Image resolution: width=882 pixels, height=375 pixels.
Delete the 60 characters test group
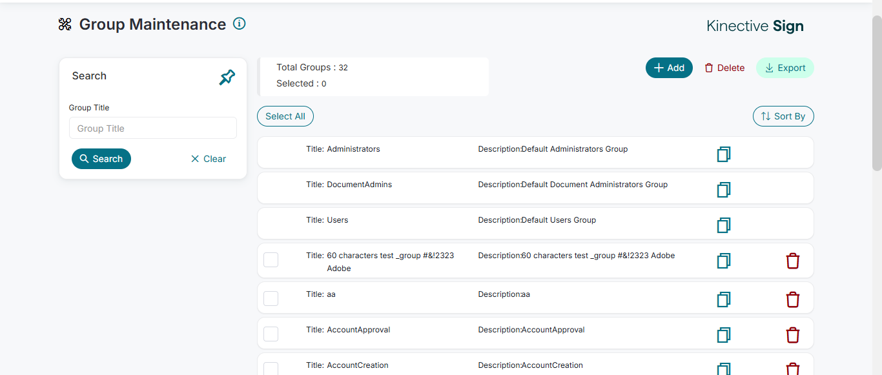(792, 261)
